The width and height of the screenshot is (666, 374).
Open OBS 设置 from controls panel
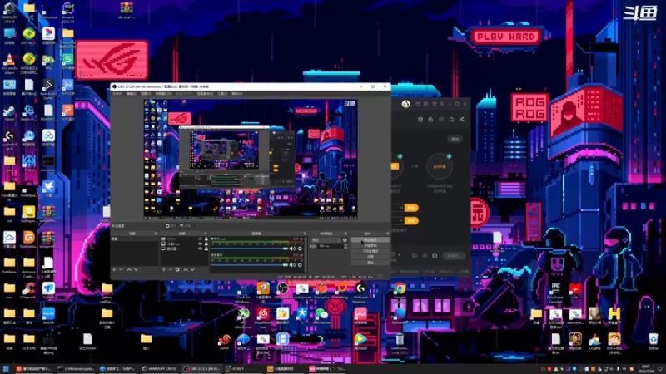pos(370,257)
